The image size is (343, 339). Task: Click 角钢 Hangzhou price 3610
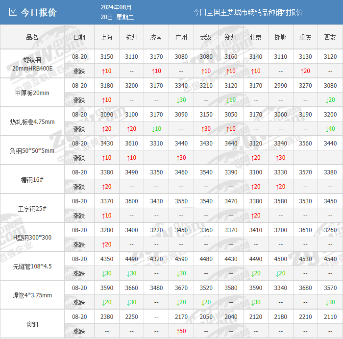(x=131, y=143)
